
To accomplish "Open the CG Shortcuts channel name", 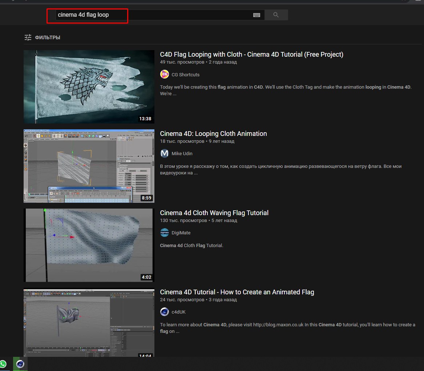I will tap(186, 74).
